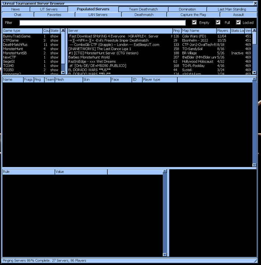The width and height of the screenshot is (261, 265).
Task: Toggle the Locked servers checkbox
Action: (238, 22)
